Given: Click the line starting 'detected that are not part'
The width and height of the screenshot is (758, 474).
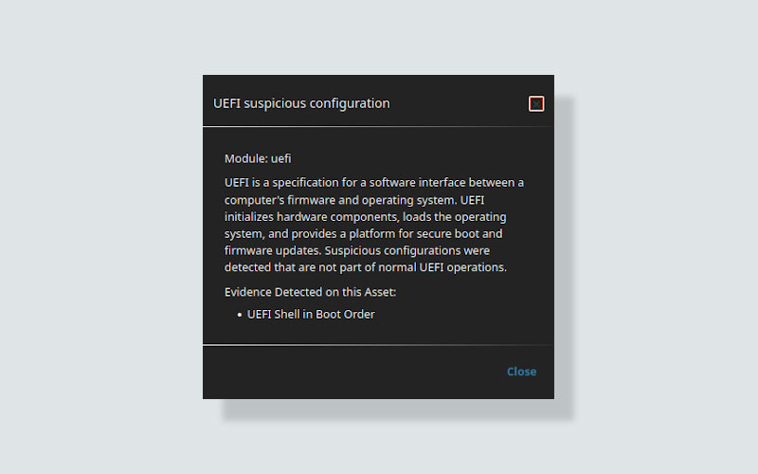Looking at the screenshot, I should pyautogui.click(x=366, y=267).
